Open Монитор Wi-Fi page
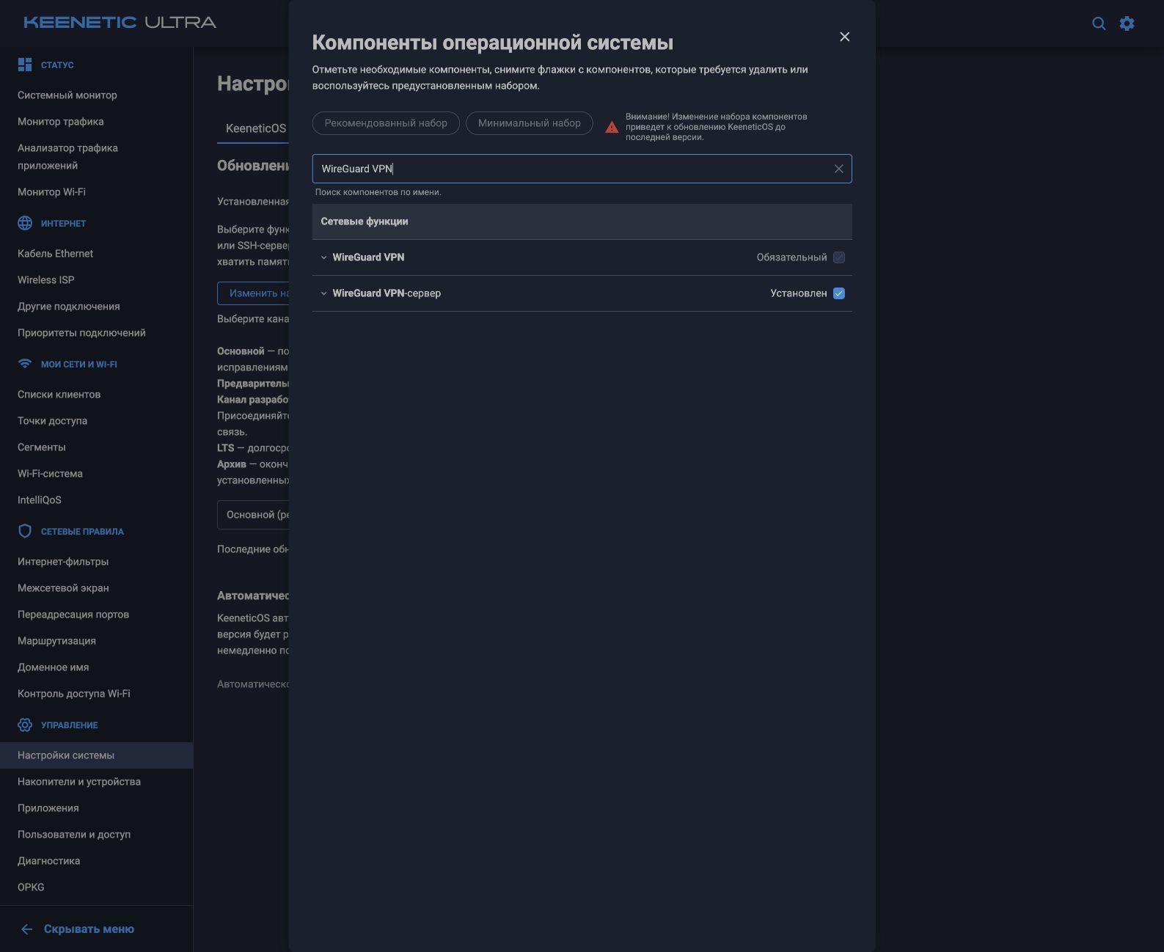 pos(51,192)
